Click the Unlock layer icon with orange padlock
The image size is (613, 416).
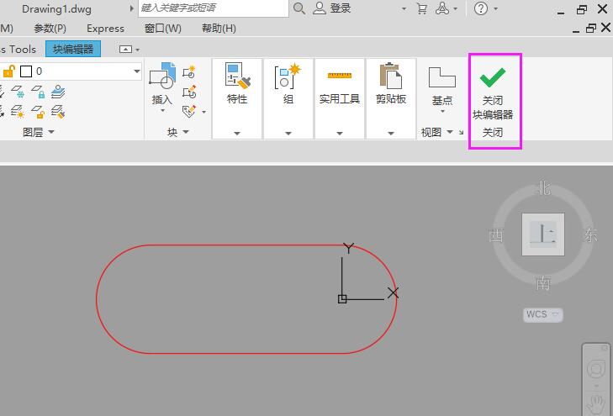coord(38,112)
